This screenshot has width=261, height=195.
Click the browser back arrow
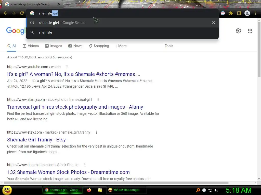[6, 13]
